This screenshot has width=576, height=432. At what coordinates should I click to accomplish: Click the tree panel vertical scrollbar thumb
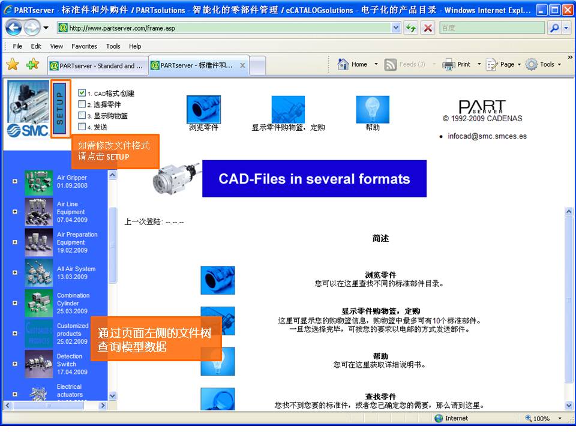coord(113,245)
